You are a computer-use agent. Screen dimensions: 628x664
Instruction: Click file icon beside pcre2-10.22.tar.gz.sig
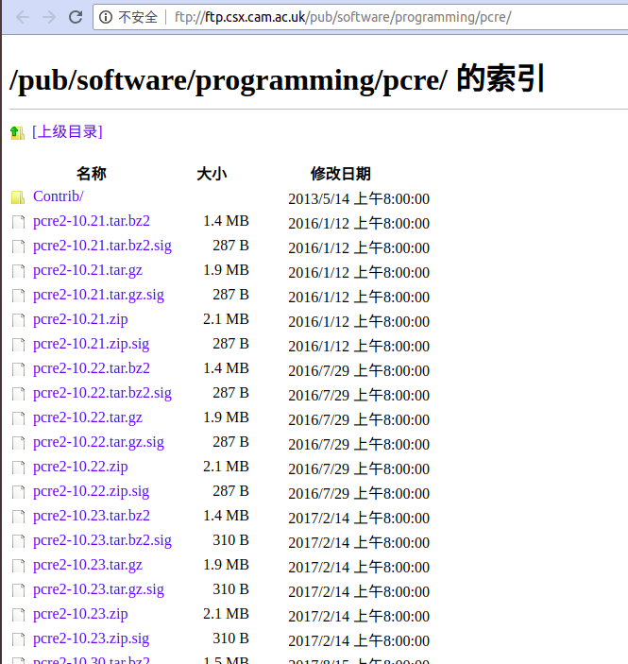18,443
